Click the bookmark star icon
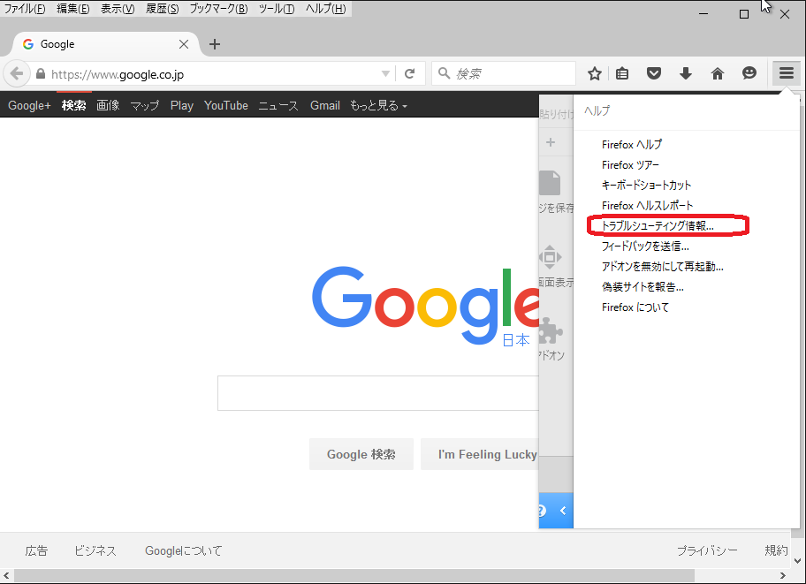The width and height of the screenshot is (806, 584). [595, 73]
